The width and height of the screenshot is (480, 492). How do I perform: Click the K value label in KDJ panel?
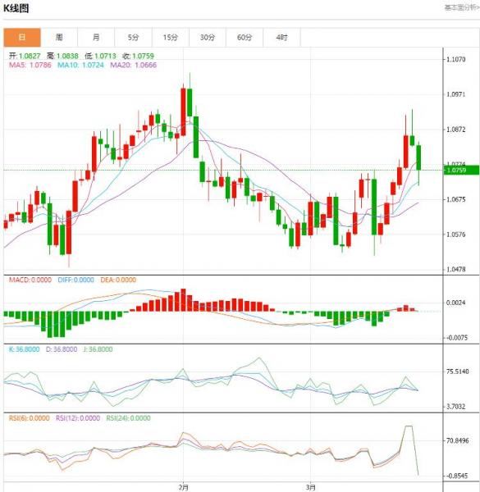pyautogui.click(x=24, y=349)
